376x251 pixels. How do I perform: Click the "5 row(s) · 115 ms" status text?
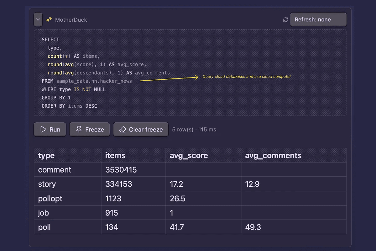194,130
